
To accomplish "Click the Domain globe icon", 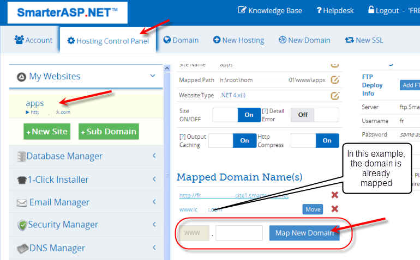I will [167, 40].
